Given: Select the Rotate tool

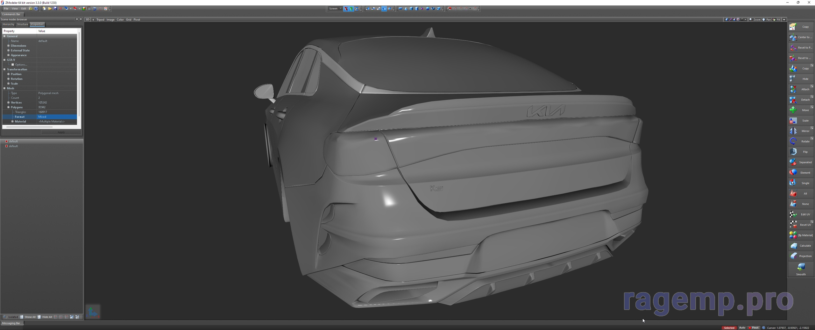Looking at the screenshot, I should [801, 141].
